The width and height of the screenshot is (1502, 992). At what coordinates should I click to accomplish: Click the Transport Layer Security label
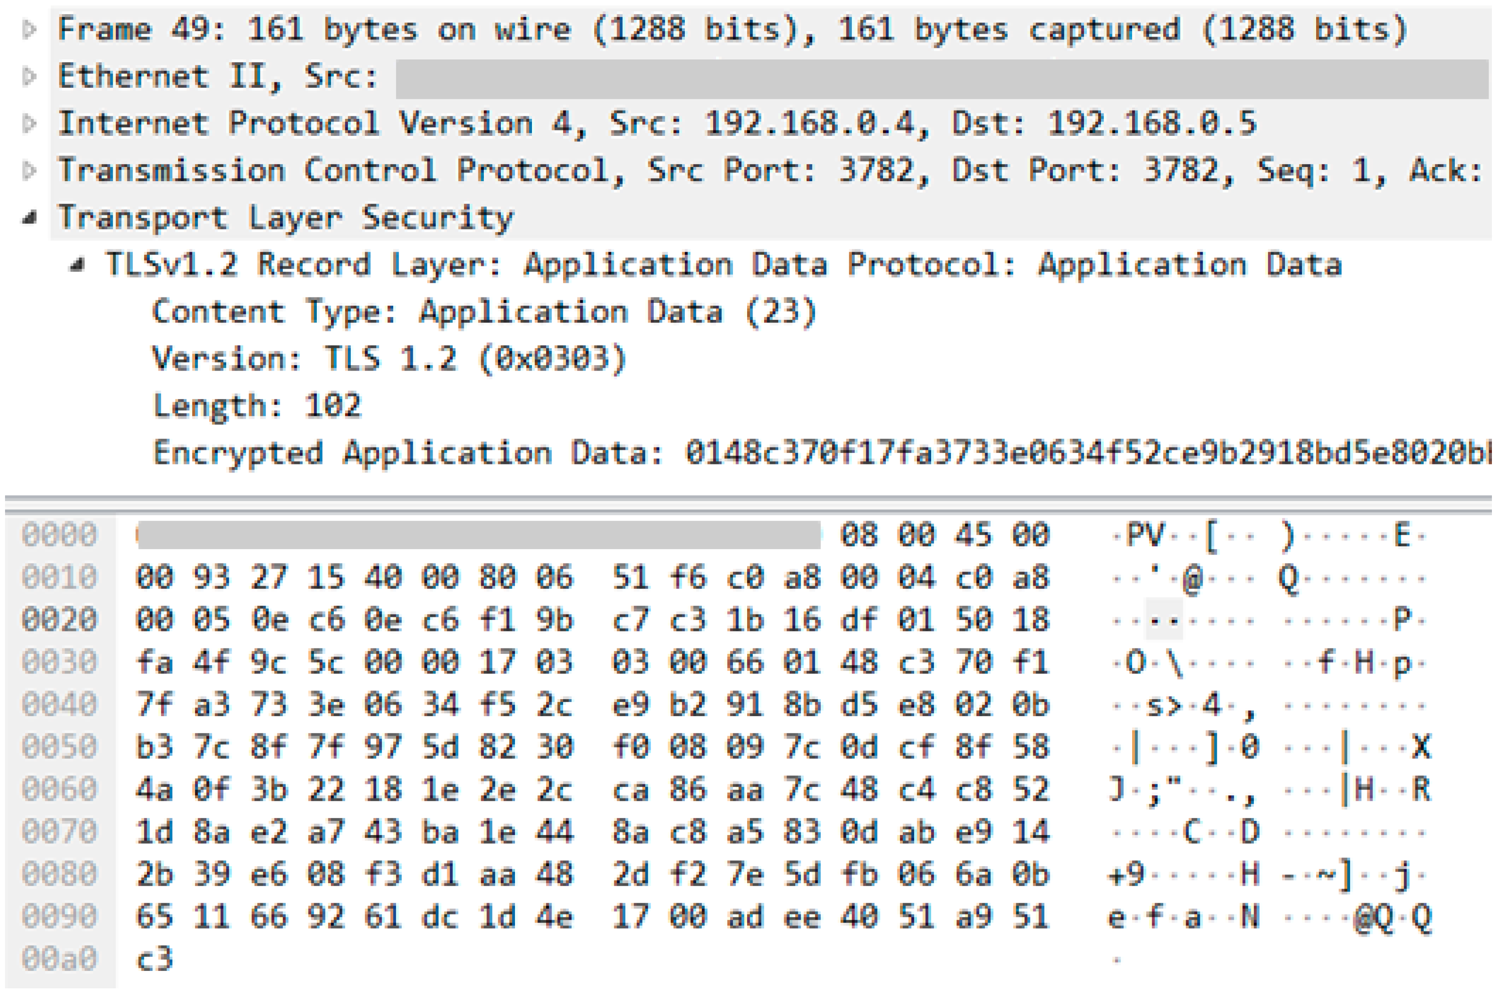[286, 218]
